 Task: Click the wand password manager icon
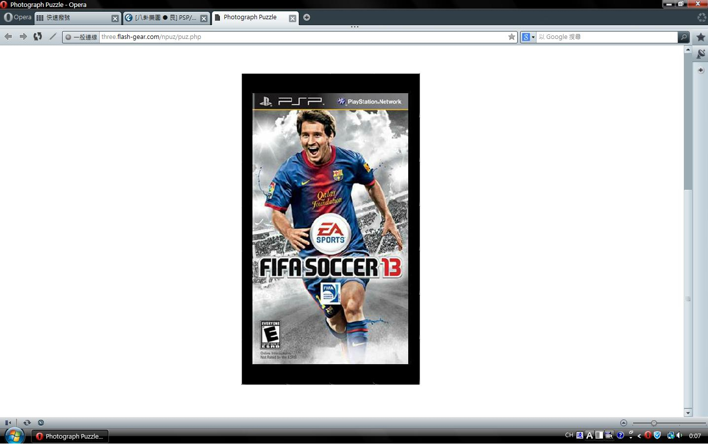click(x=53, y=36)
